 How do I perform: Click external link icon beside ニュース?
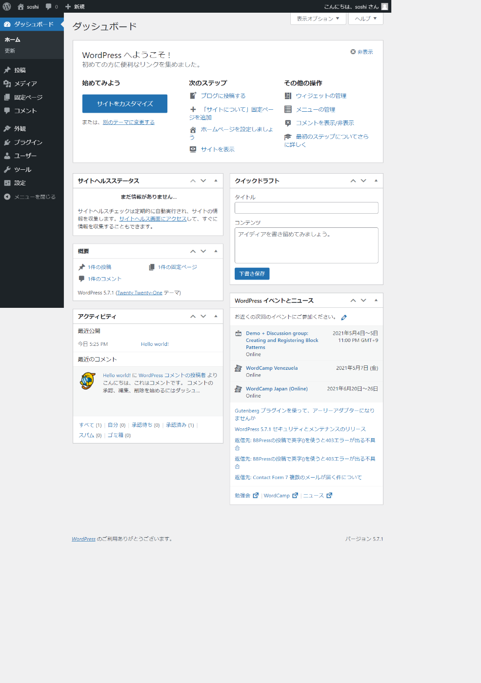(329, 495)
